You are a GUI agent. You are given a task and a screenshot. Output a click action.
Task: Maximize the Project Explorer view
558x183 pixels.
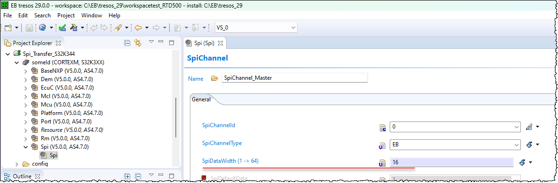pyautogui.click(x=171, y=43)
